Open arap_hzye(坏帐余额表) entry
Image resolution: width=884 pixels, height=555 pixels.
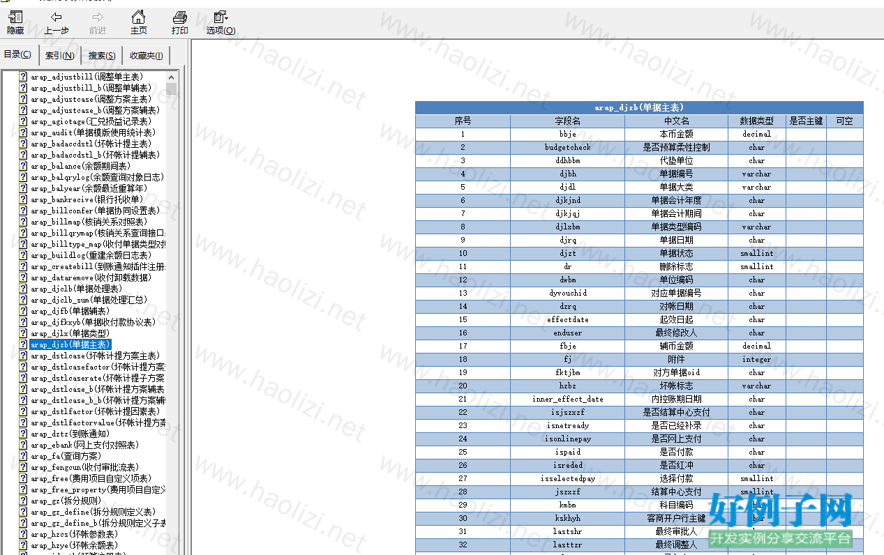(x=74, y=545)
